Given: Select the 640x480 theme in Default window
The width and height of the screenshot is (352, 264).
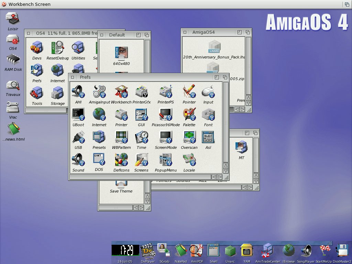Looking at the screenshot, I should (121, 53).
